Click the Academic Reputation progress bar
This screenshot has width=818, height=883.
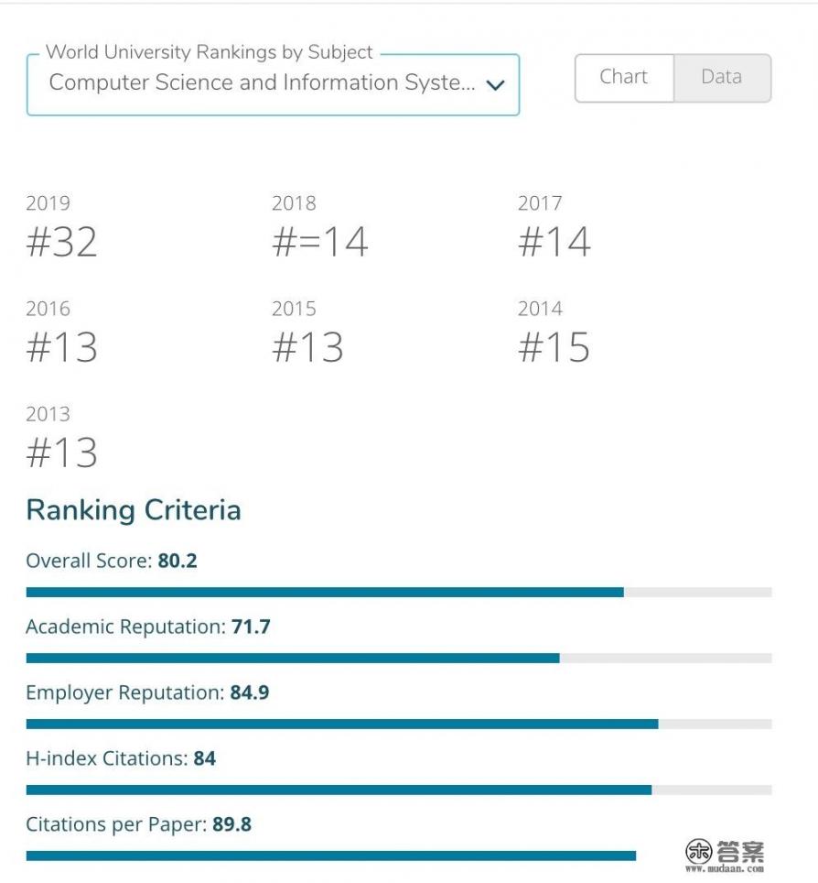399,659
